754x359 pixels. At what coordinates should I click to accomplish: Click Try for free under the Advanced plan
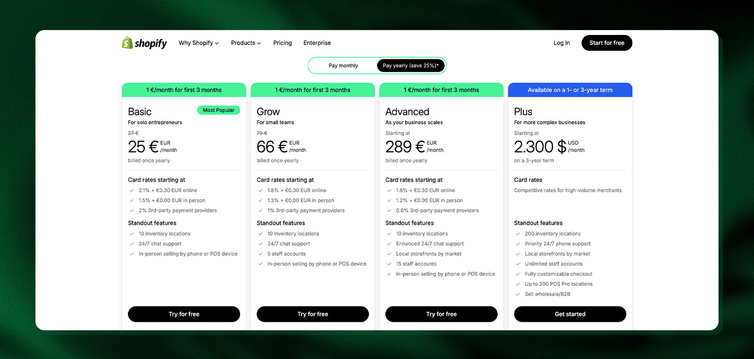click(x=441, y=314)
